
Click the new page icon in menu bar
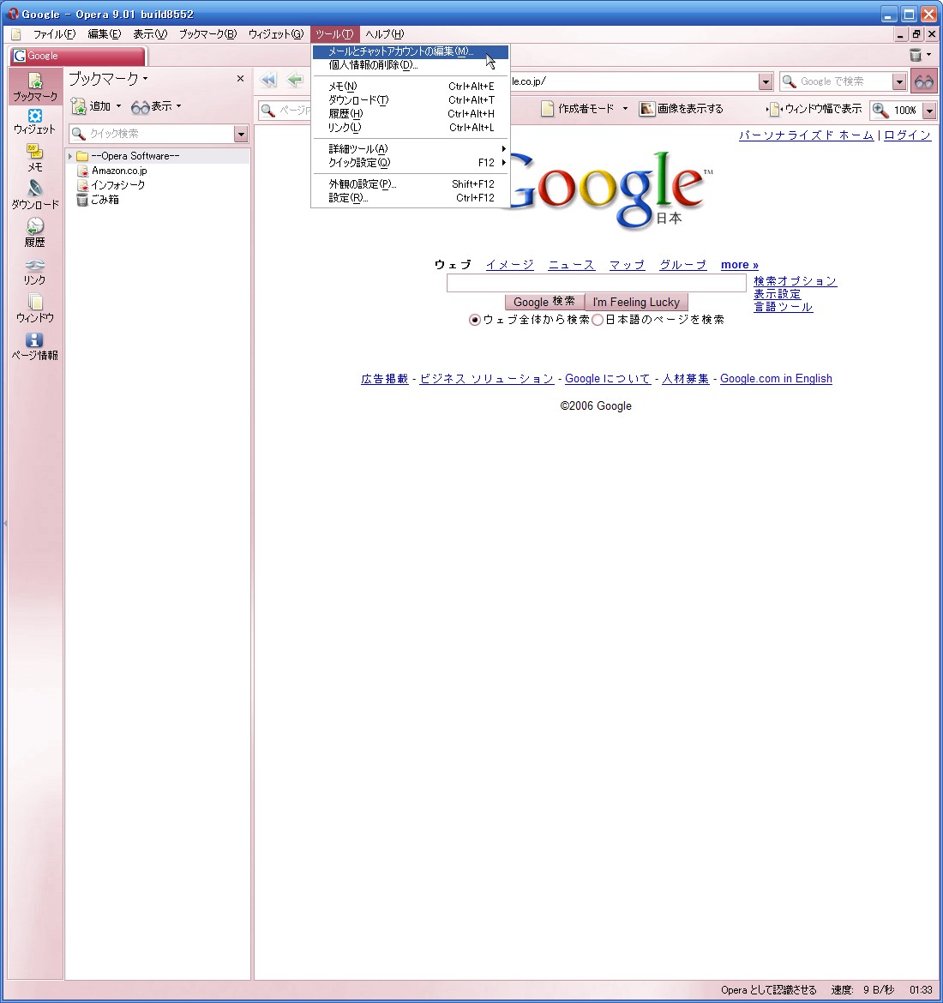(x=16, y=34)
